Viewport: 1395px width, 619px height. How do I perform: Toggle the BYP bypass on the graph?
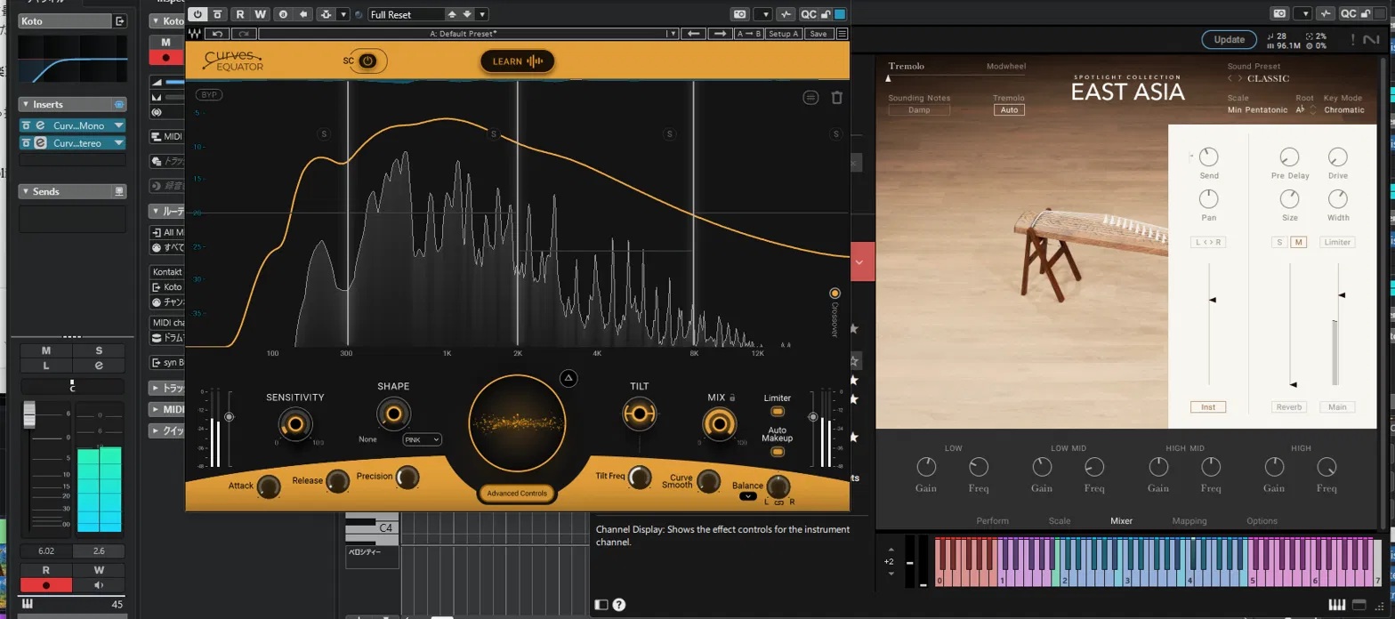[209, 94]
